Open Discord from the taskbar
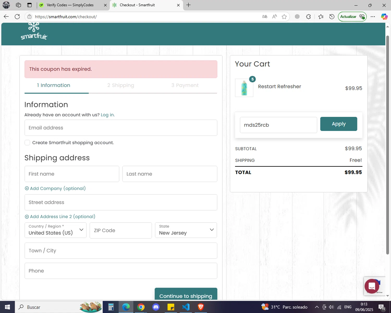 coord(156,307)
